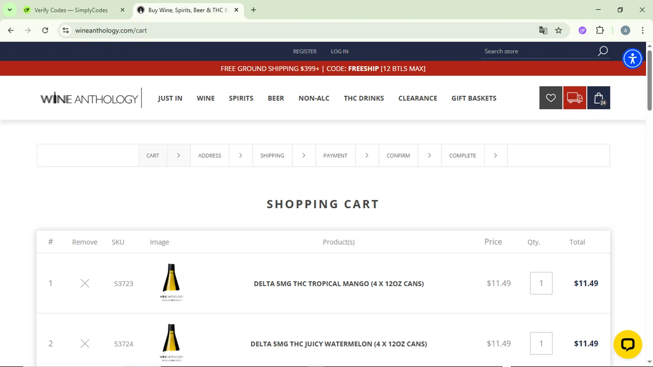Click the Tropical Mango product thumbnail
653x367 pixels.
tap(172, 283)
